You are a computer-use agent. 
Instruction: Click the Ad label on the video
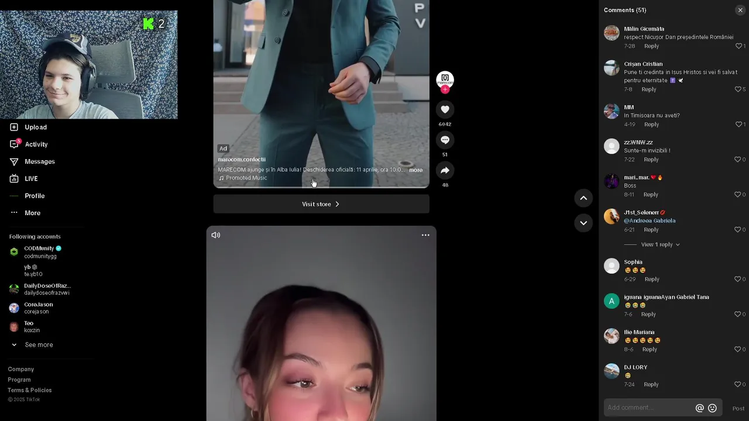pos(223,149)
